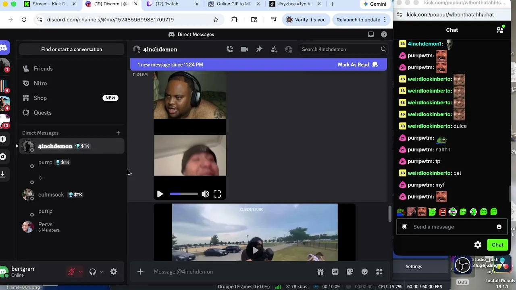The width and height of the screenshot is (516, 290).
Task: Expand microphone input options arrow
Action: click(x=81, y=272)
